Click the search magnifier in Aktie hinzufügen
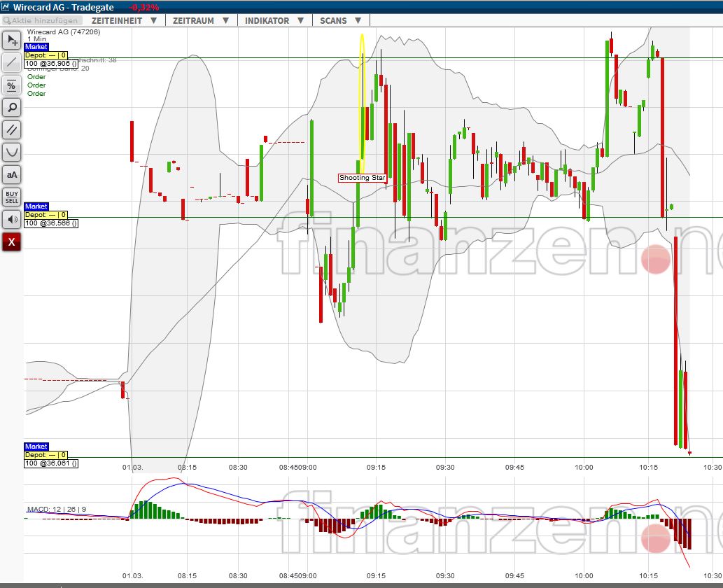Image resolution: width=723 pixels, height=588 pixels. (x=7, y=21)
